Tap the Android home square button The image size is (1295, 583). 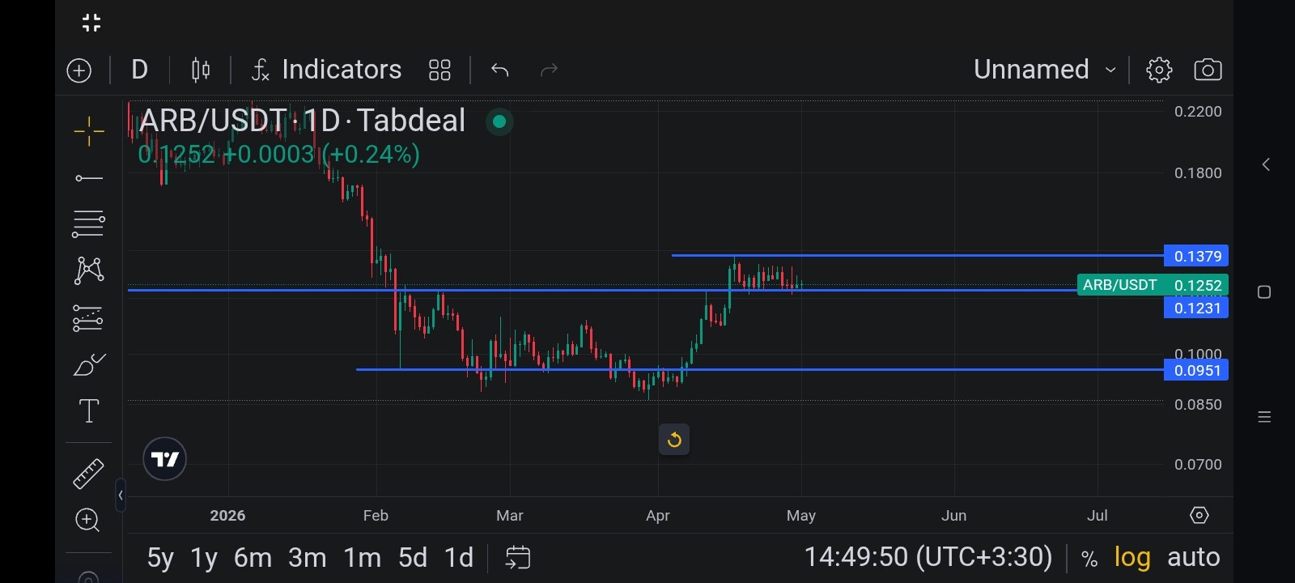[1264, 291]
